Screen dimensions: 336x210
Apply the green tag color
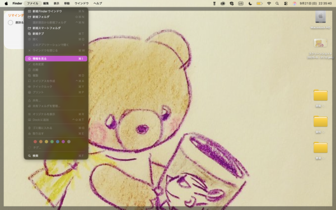click(x=52, y=142)
